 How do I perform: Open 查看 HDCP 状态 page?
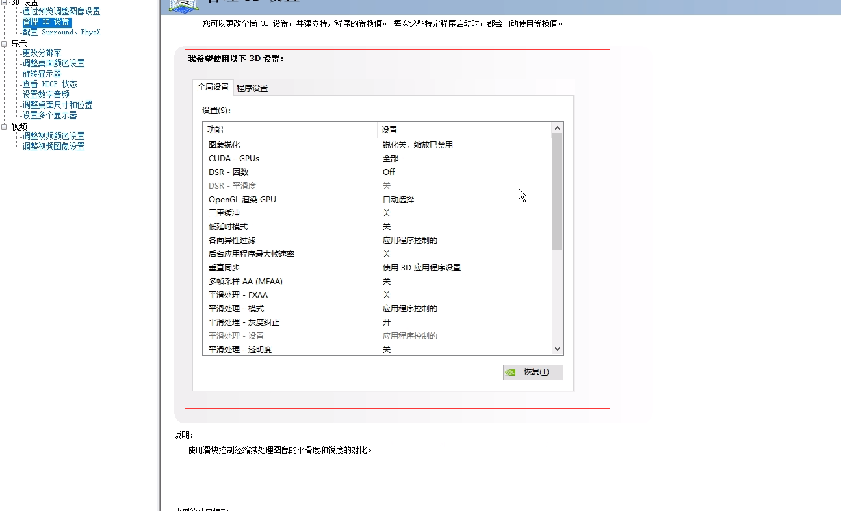[49, 85]
